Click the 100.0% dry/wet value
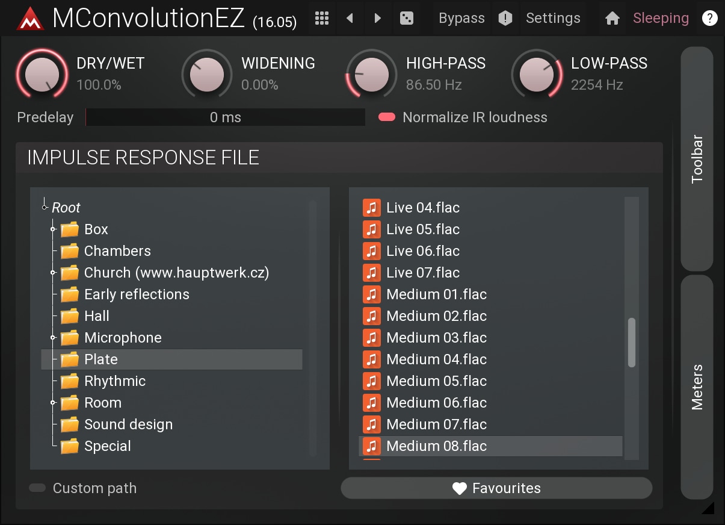725x525 pixels. (99, 85)
